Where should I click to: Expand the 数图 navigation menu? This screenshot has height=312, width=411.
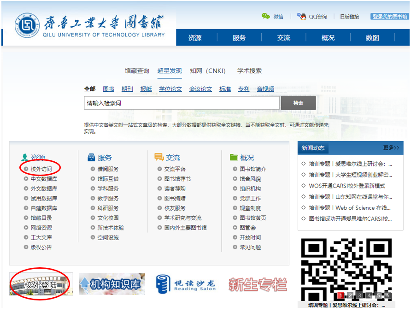372,38
